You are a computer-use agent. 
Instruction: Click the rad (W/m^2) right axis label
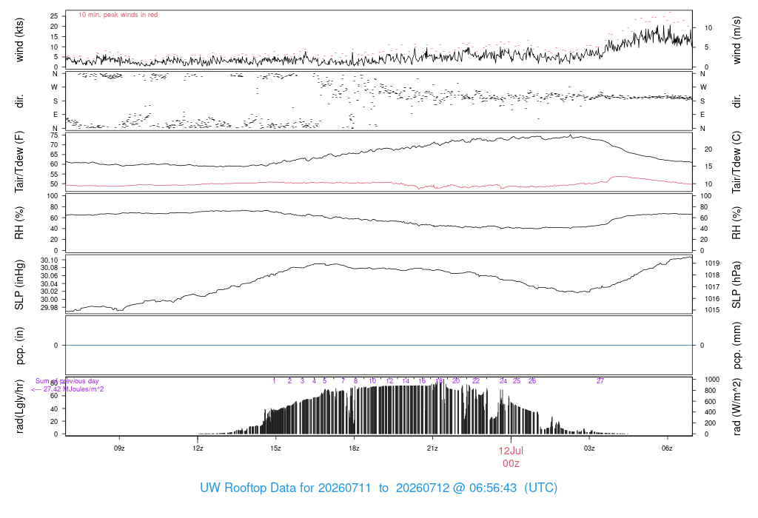tap(737, 407)
